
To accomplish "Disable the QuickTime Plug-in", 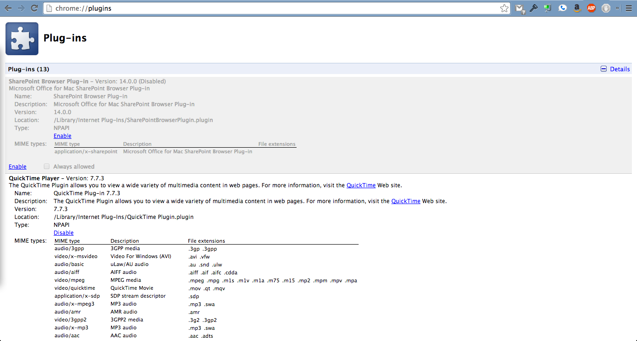I will (63, 233).
